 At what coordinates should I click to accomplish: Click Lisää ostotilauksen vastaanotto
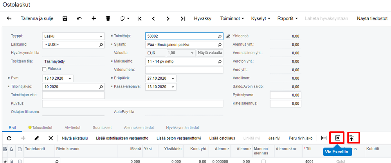point(122,138)
